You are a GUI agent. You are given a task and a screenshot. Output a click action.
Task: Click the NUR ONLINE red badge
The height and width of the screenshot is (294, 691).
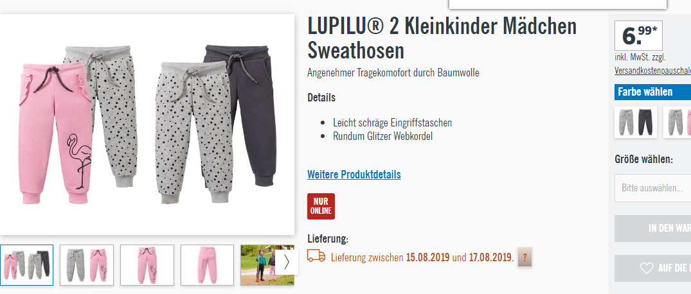click(321, 206)
